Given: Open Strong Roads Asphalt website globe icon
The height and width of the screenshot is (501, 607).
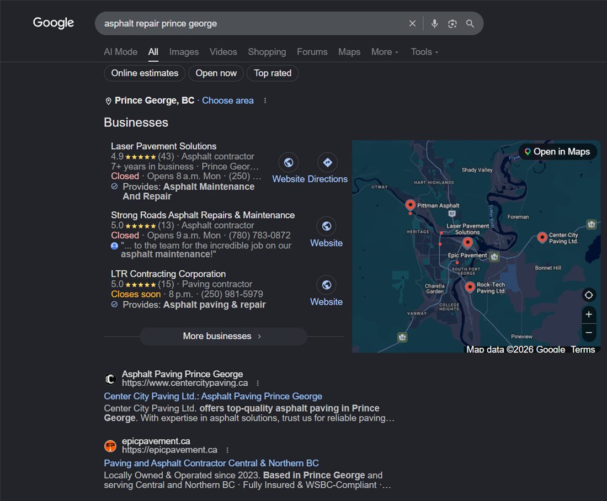Looking at the screenshot, I should pos(326,226).
